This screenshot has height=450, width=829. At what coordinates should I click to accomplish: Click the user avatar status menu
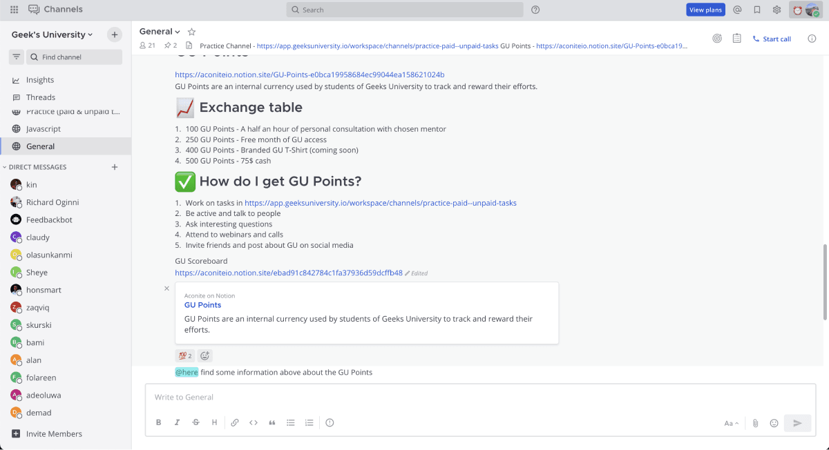pyautogui.click(x=806, y=10)
